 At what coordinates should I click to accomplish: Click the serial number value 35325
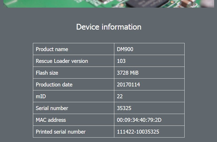[x=124, y=108]
